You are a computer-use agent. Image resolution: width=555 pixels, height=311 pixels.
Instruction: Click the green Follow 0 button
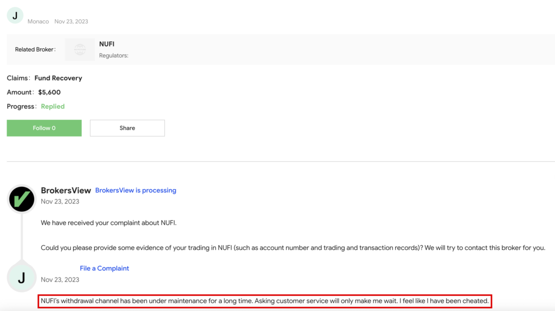pos(44,128)
